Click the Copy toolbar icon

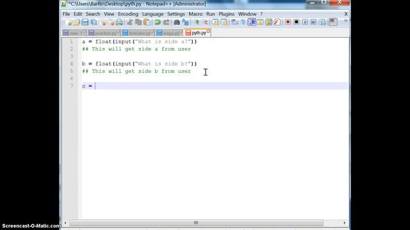pos(138,22)
